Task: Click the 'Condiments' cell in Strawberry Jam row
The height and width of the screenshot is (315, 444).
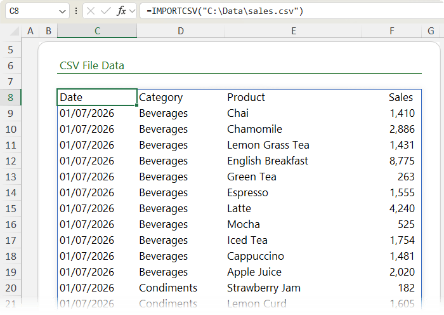Action: coord(181,288)
